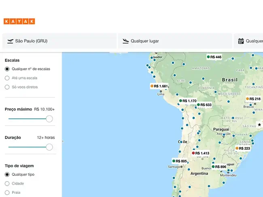Open the R$ 633 price marker

click(x=204, y=105)
